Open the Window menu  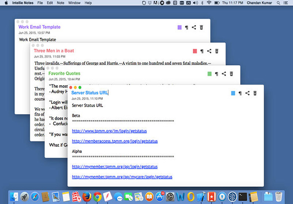coord(74,3)
